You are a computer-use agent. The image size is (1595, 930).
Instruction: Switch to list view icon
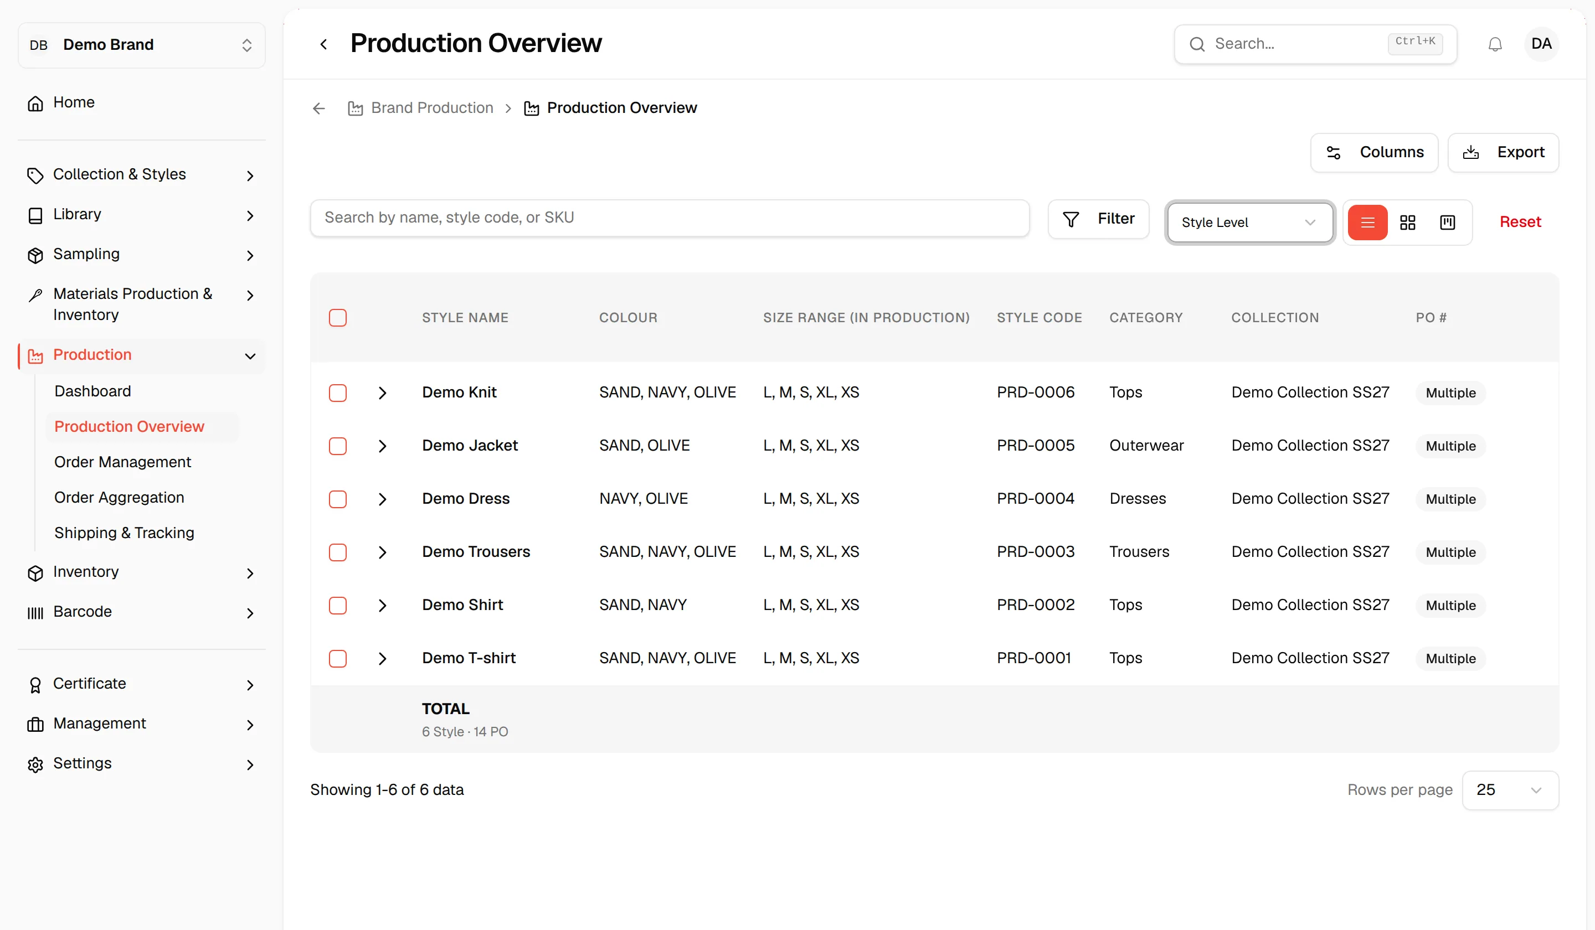(x=1367, y=223)
